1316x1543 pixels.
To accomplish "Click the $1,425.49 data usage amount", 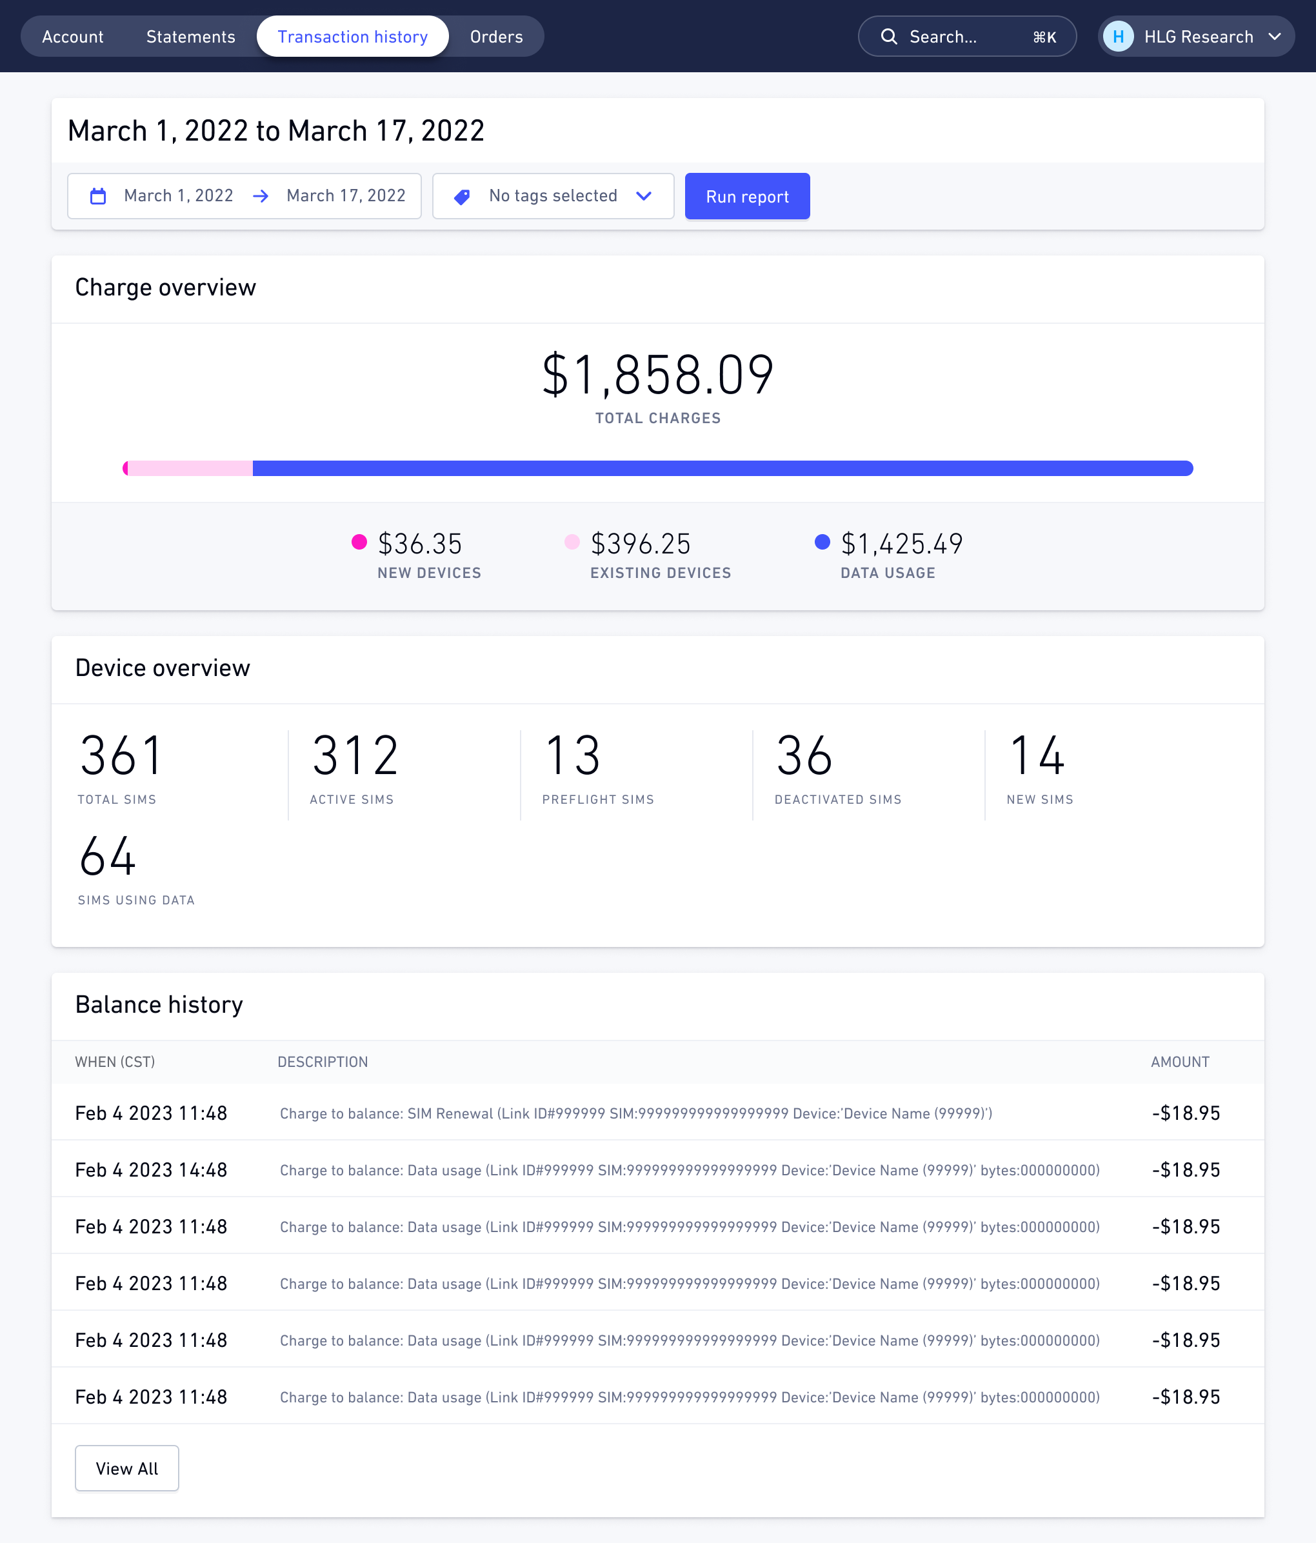I will [902, 544].
